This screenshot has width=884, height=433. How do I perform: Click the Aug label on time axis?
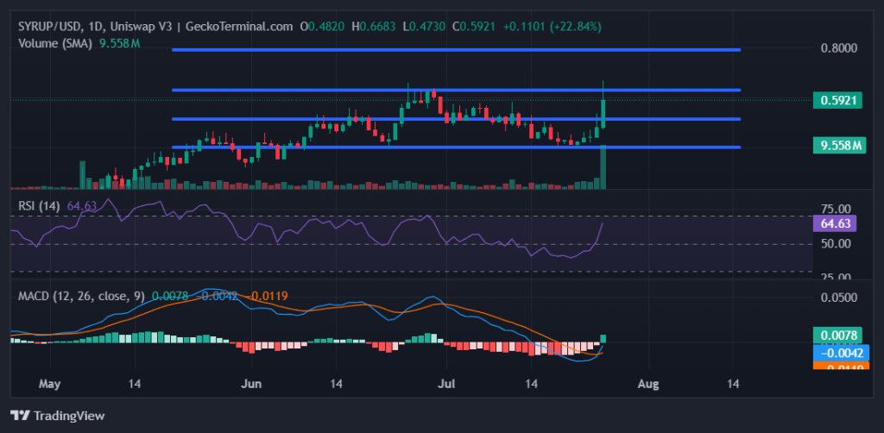[x=647, y=383]
